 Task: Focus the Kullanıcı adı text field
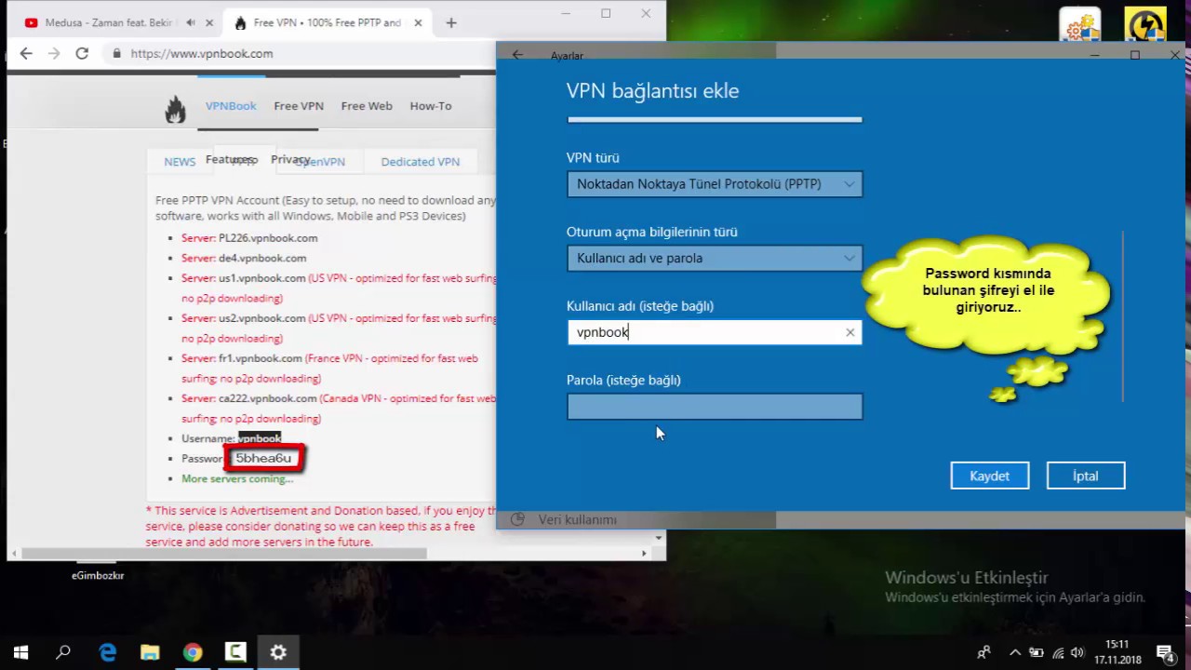click(715, 332)
